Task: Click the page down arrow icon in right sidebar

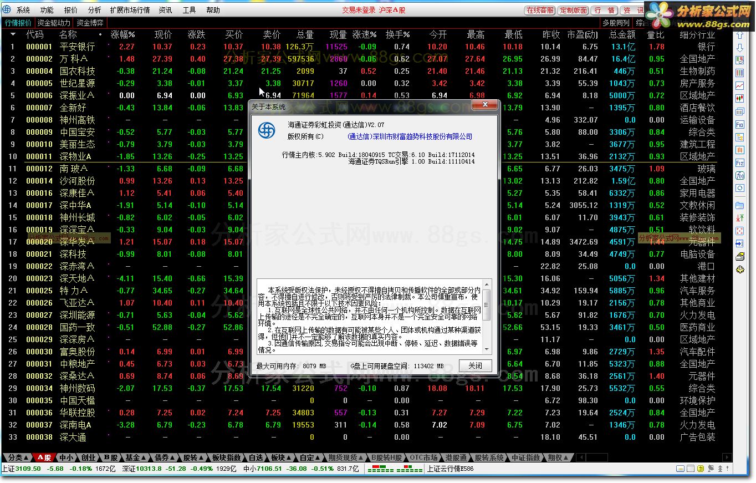Action: (739, 48)
